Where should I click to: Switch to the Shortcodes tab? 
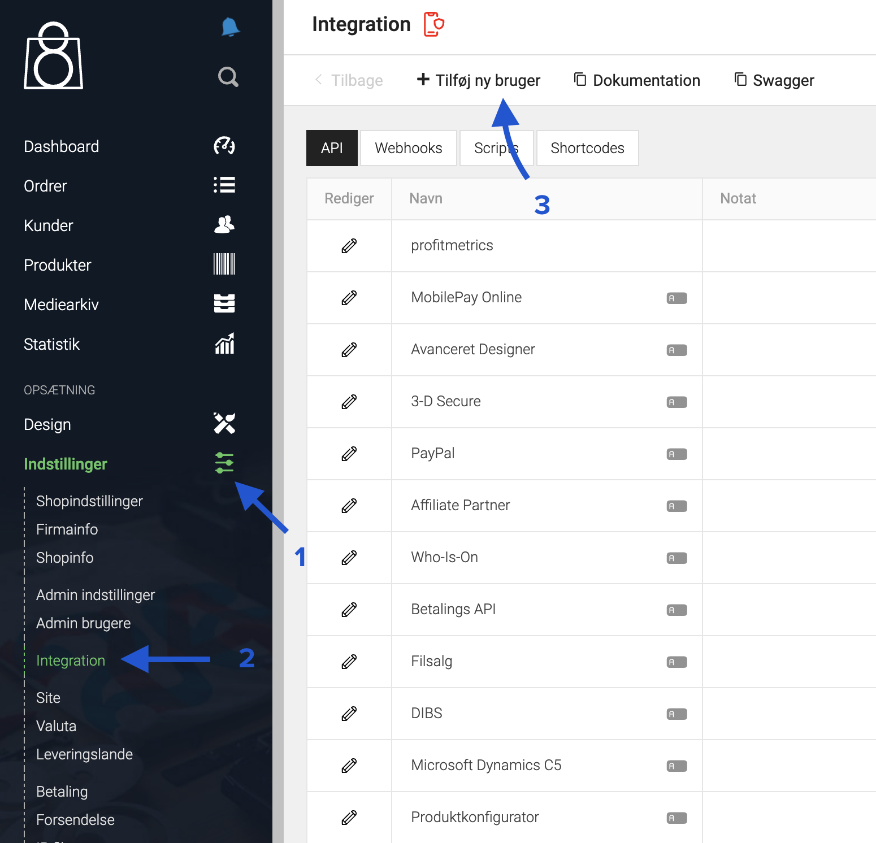[x=587, y=148]
